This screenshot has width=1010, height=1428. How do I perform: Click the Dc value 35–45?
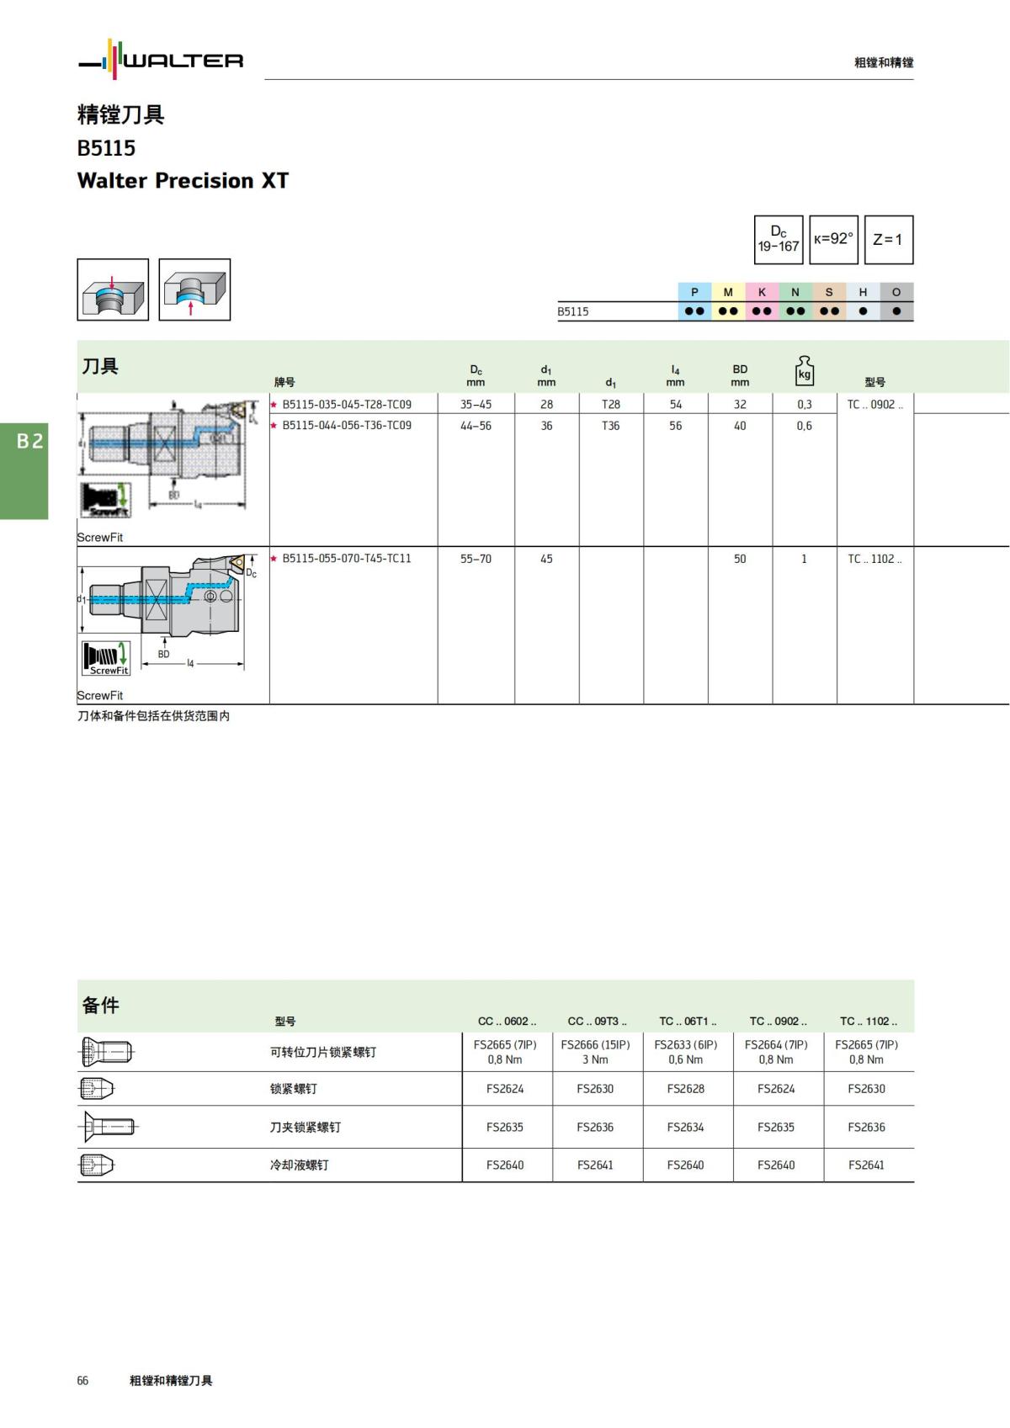476,405
